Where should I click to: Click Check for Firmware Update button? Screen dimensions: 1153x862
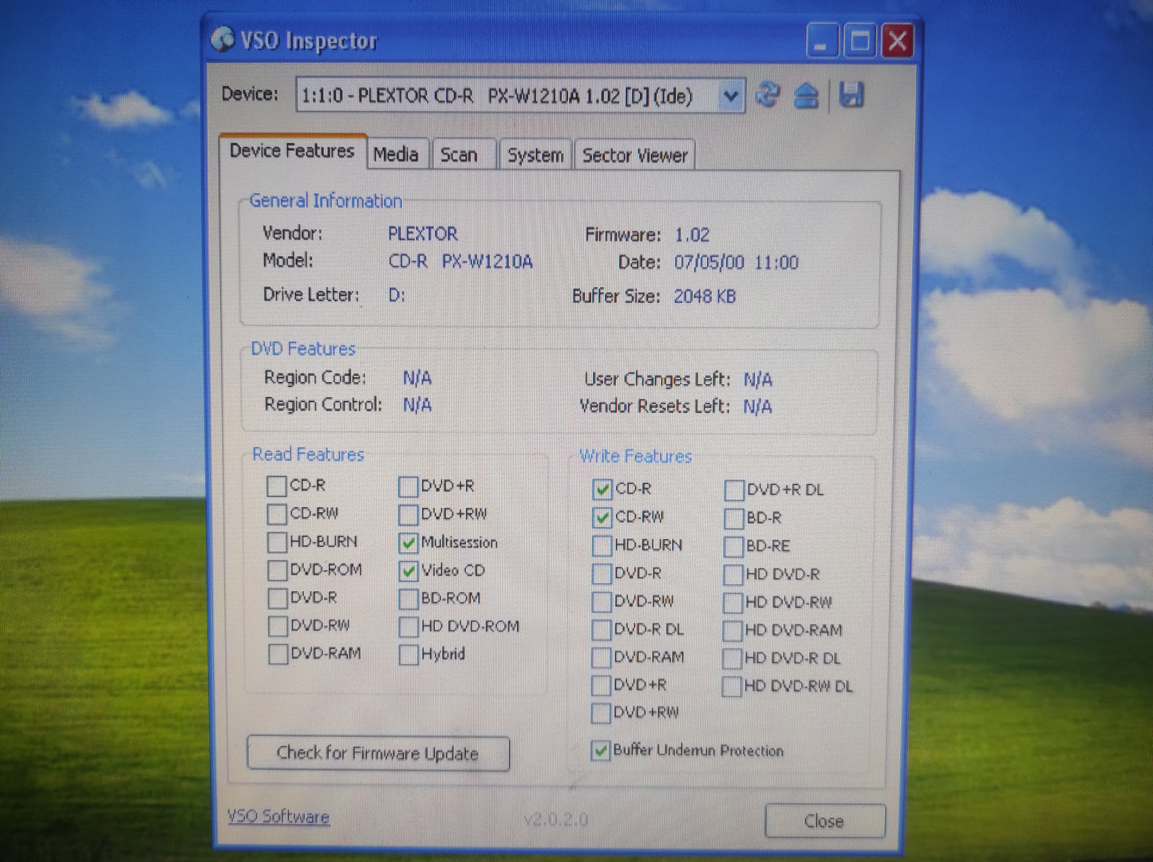pyautogui.click(x=378, y=754)
